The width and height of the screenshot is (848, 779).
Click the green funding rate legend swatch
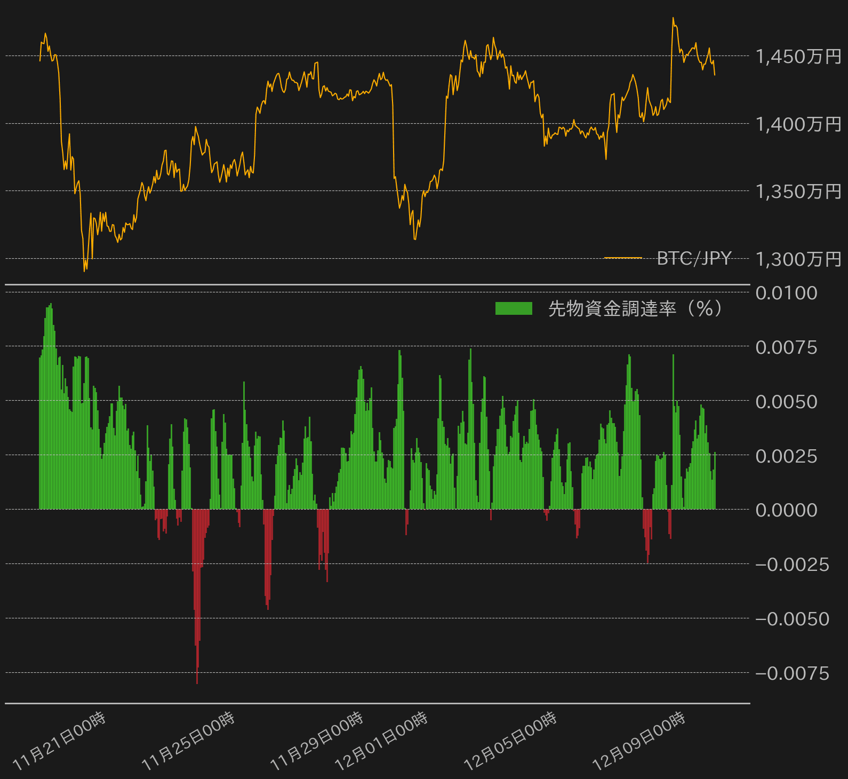(514, 308)
